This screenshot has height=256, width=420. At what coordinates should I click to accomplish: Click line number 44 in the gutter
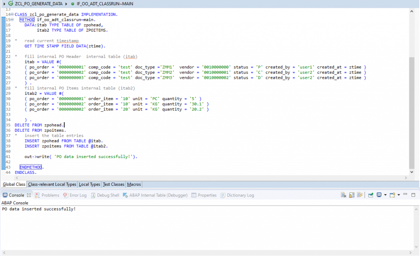(8, 172)
